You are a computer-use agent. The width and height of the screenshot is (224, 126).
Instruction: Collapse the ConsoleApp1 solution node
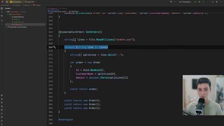[x=6, y=12]
